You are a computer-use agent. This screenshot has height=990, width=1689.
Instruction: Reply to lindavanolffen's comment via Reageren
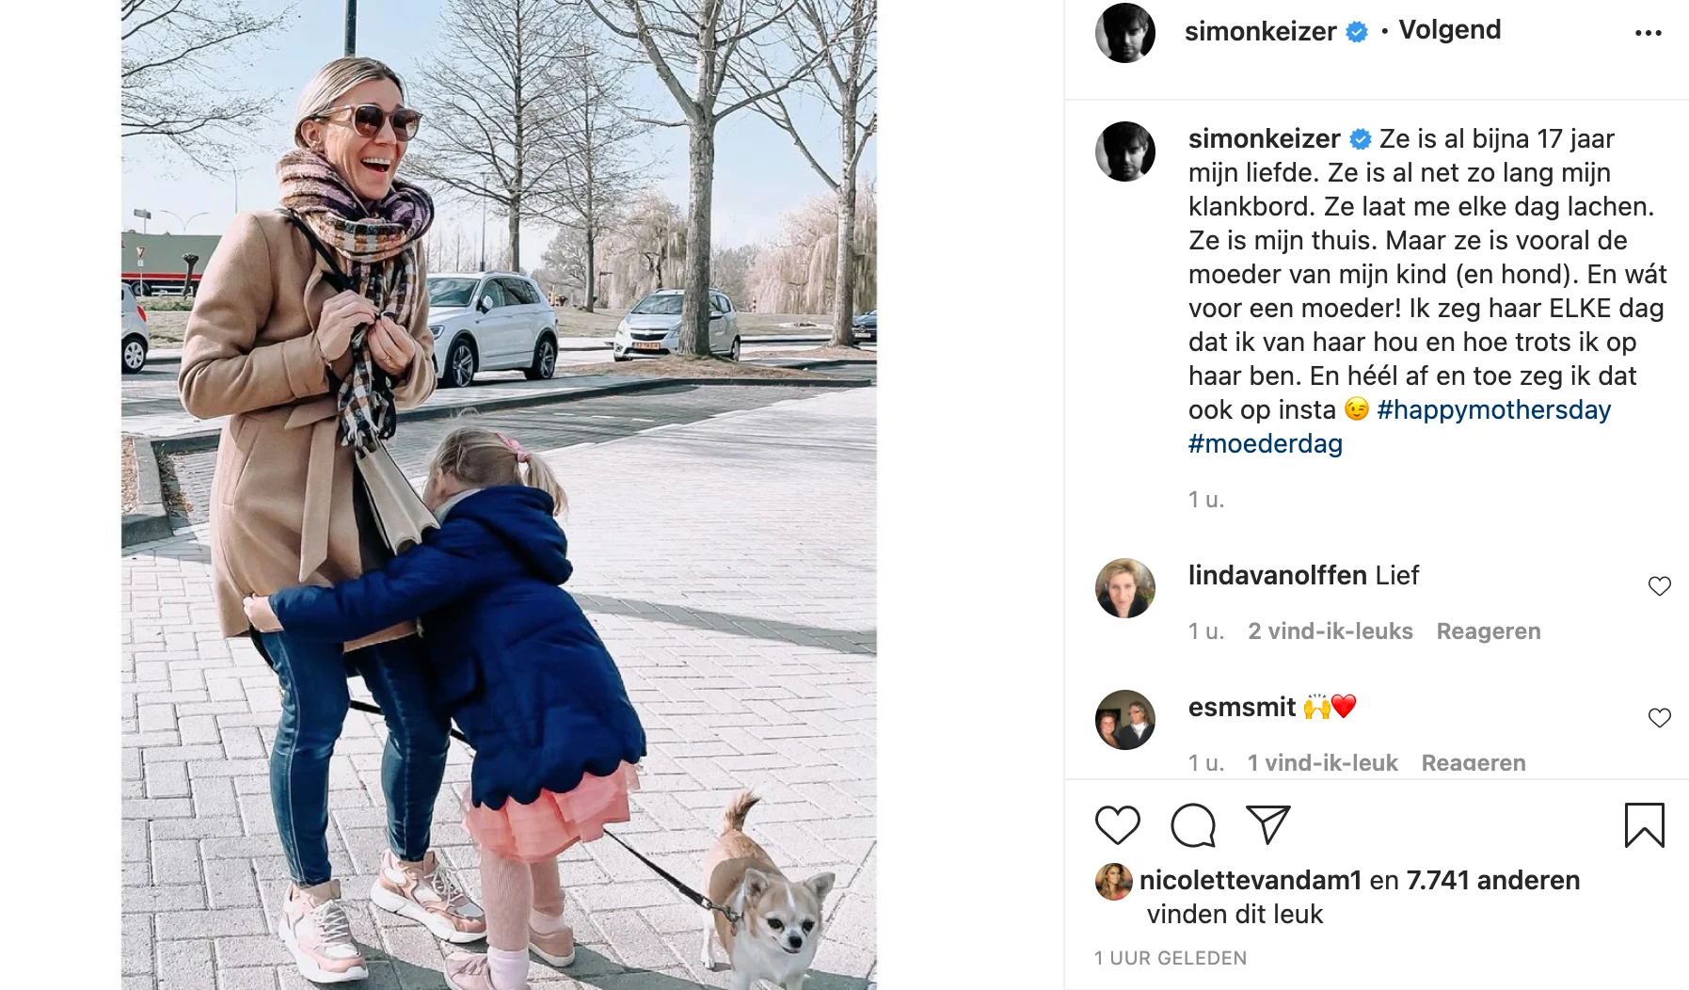(x=1489, y=631)
